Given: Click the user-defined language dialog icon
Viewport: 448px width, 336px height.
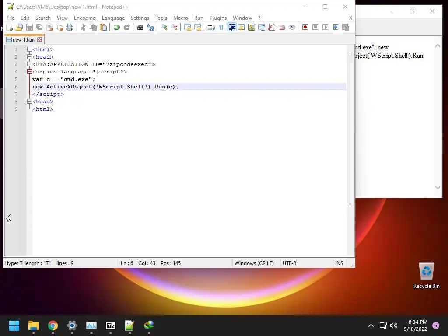Looking at the screenshot, I should coord(241,27).
